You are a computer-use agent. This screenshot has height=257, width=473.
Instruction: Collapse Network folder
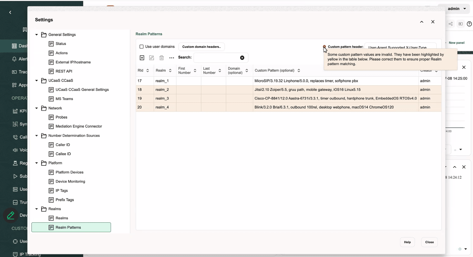(x=36, y=108)
